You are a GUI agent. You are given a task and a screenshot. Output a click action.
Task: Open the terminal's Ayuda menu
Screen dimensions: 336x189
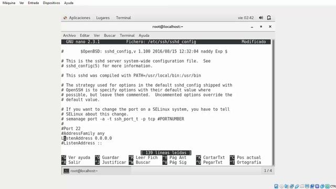click(x=144, y=35)
